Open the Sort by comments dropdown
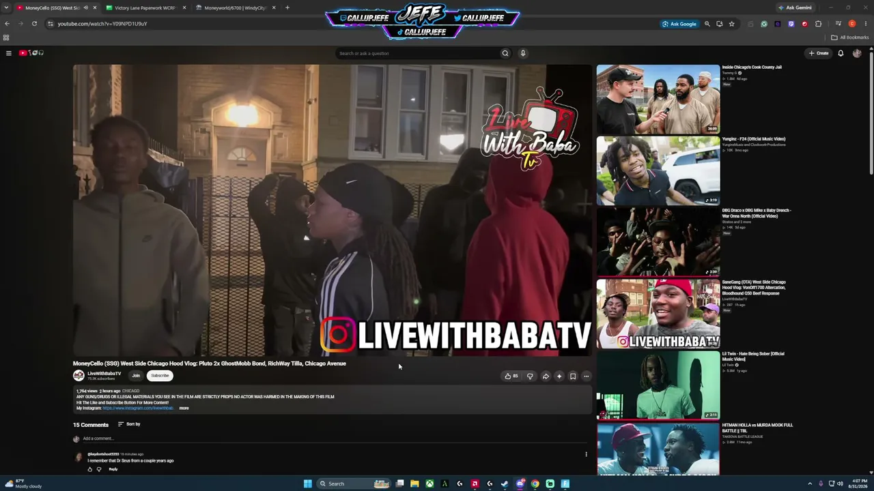Screen dimensions: 874x491 128,424
